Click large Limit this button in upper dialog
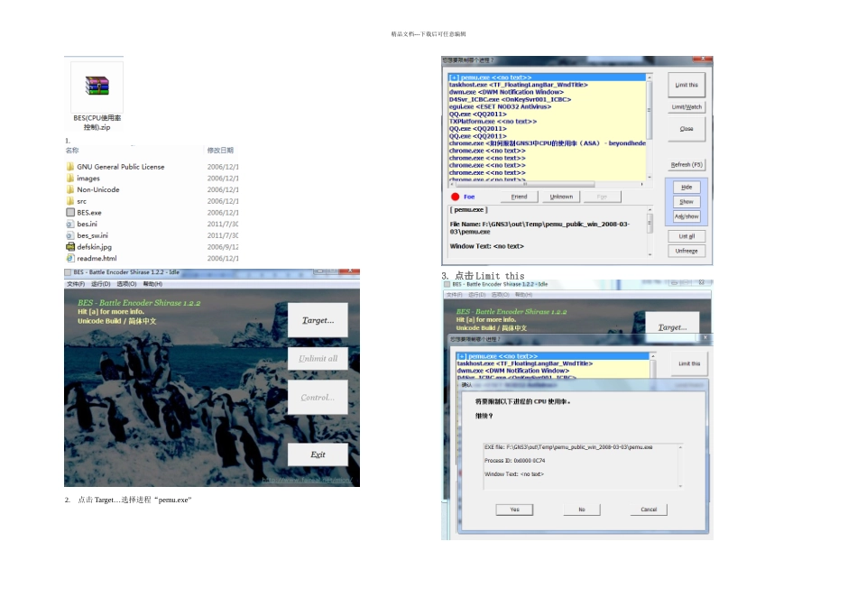Viewport: 857px width, 606px height. coord(687,85)
